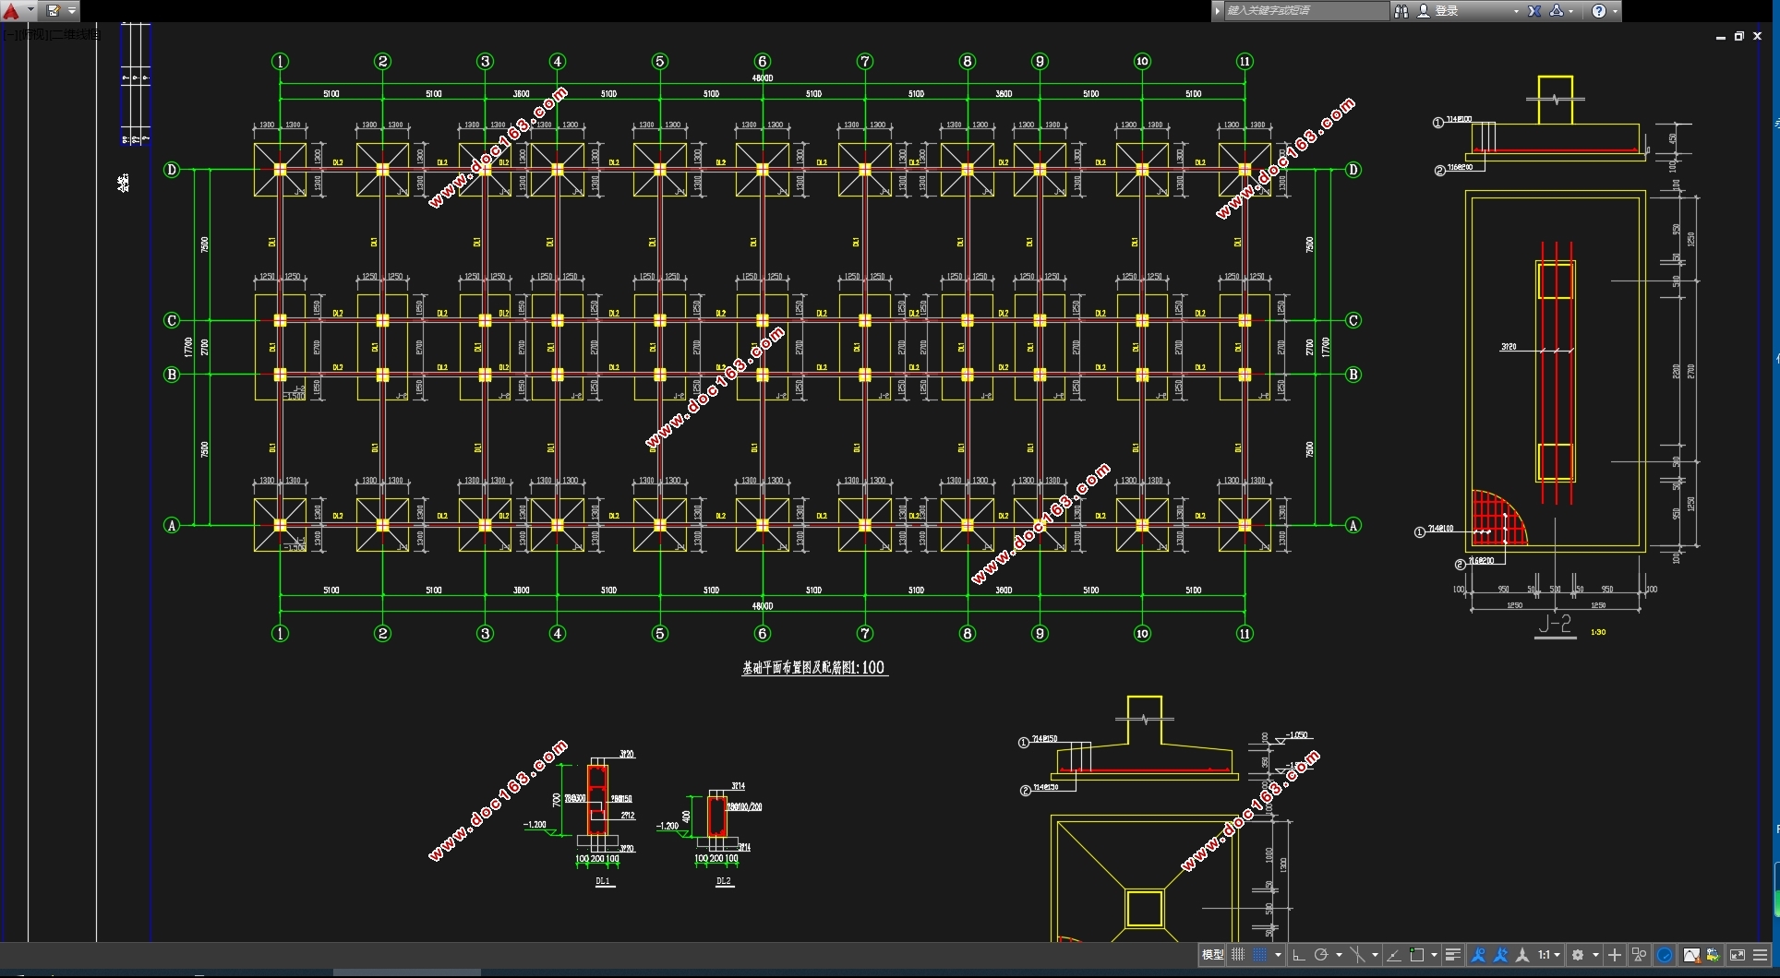This screenshot has width=1780, height=978.
Task: Expand the customize quick access toolbar dropdown
Action: coord(72,11)
